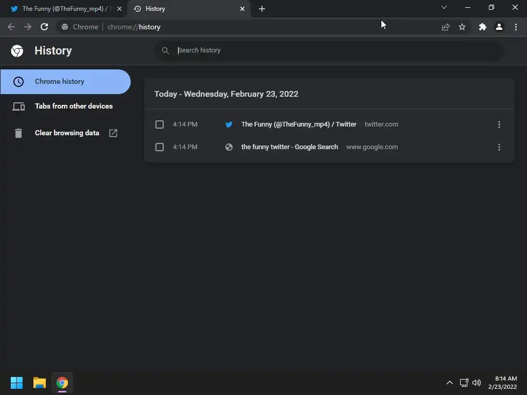Close The Funny Twitter tab
Screen dimensions: 527x395
(119, 9)
